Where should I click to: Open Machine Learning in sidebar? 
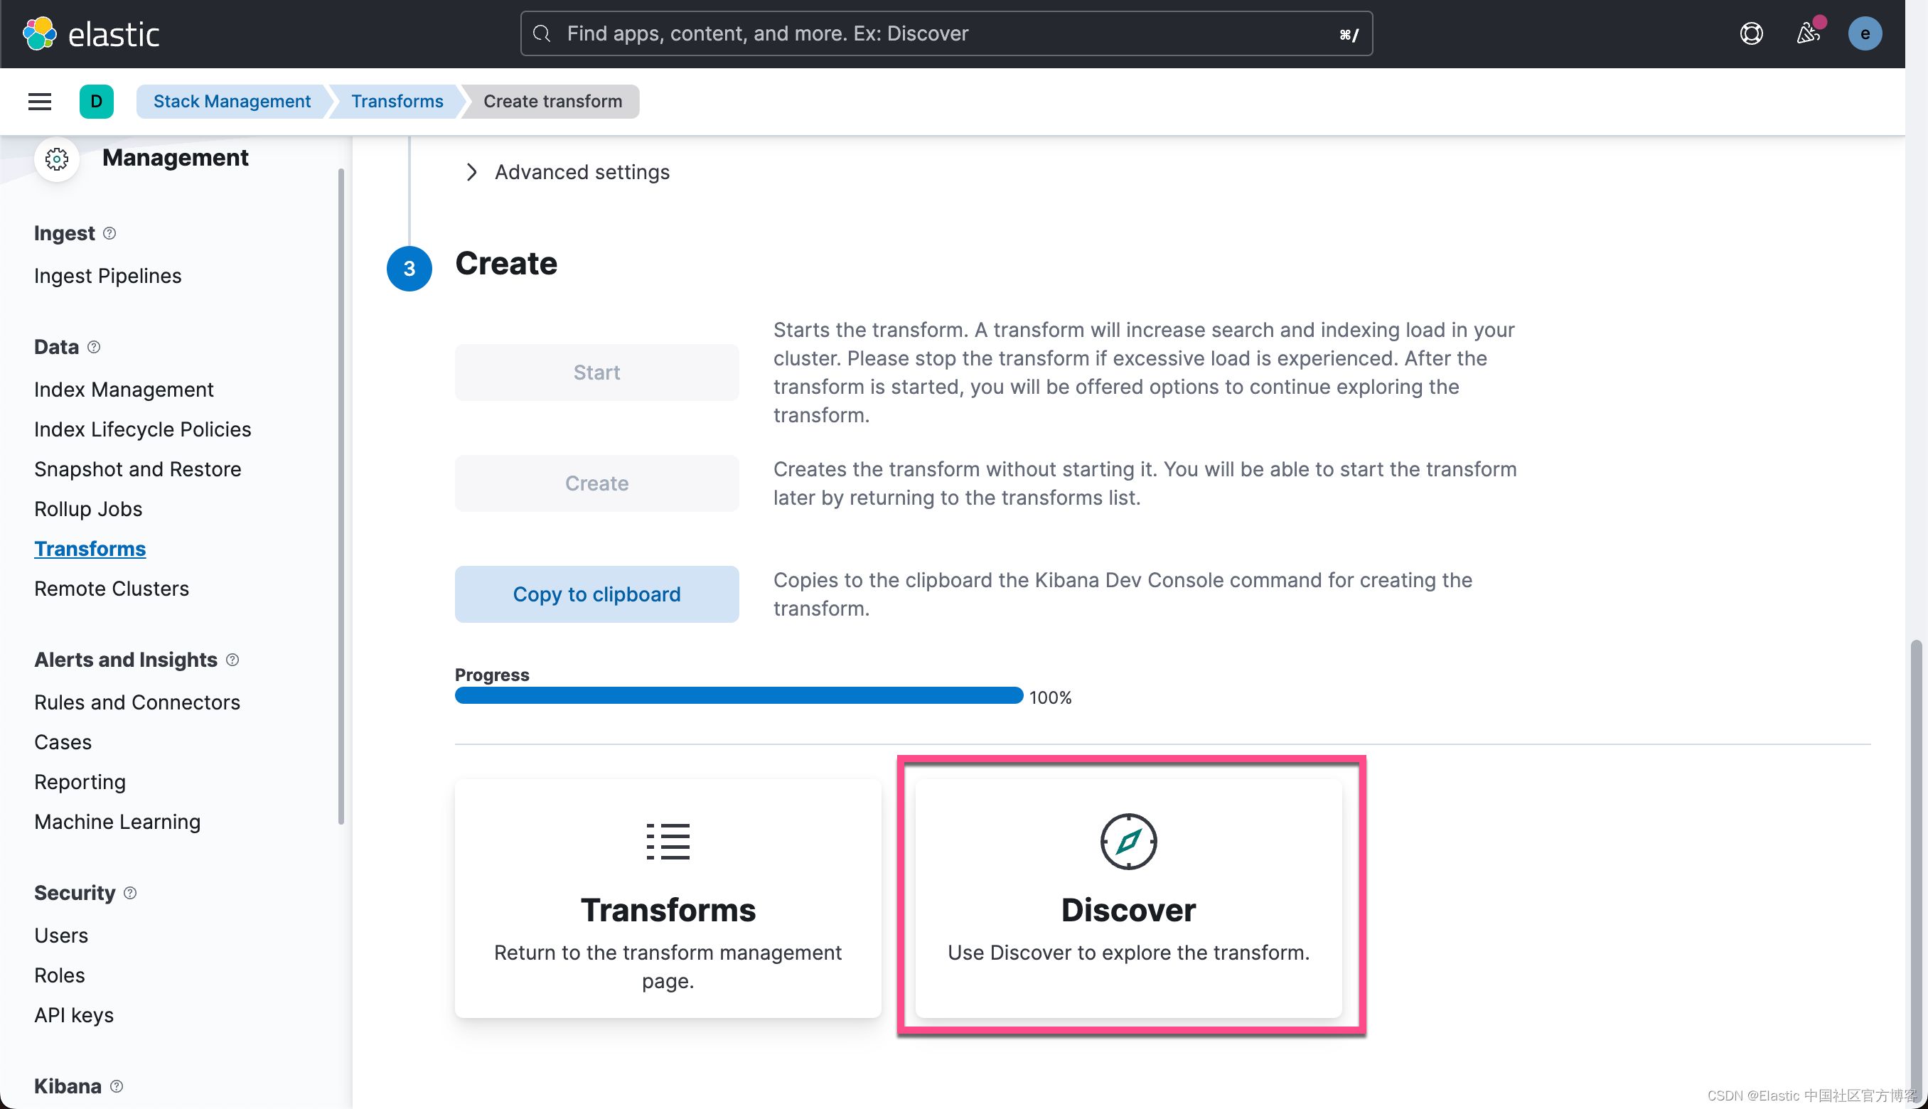(117, 822)
